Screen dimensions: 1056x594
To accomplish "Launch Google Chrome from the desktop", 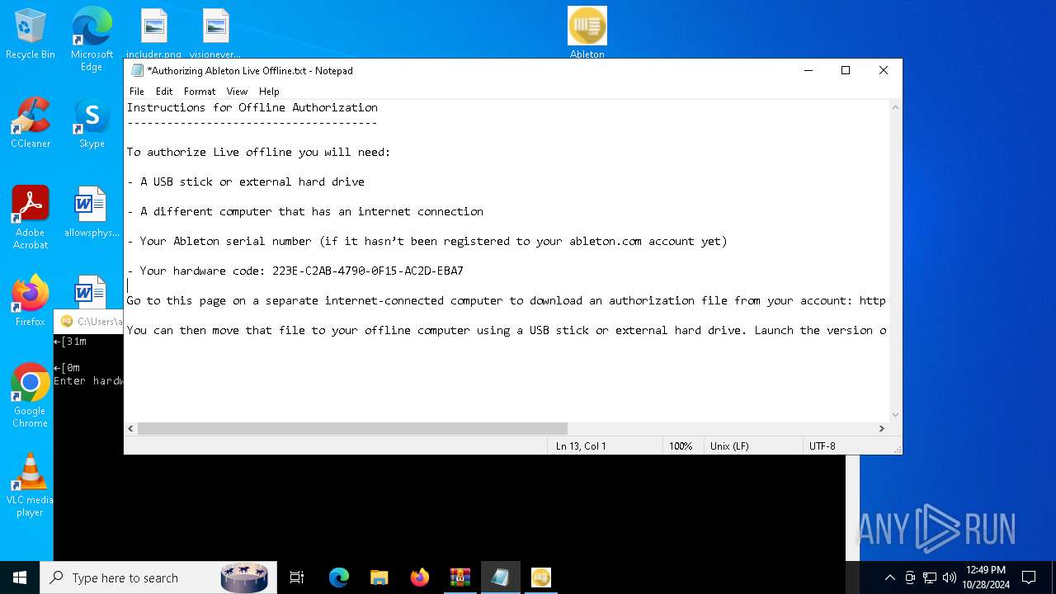I will pyautogui.click(x=31, y=395).
